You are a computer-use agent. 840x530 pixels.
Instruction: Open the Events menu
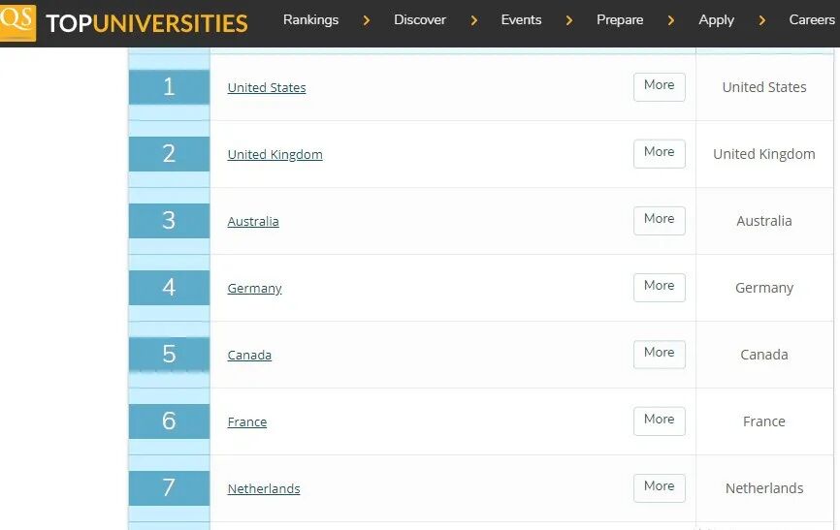tap(521, 19)
